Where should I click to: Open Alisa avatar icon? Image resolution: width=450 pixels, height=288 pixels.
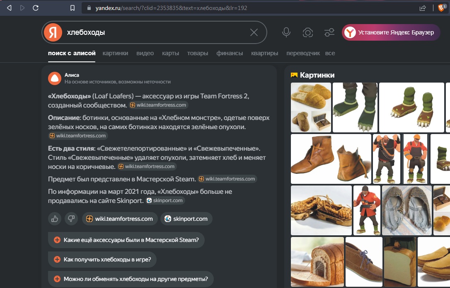point(55,78)
